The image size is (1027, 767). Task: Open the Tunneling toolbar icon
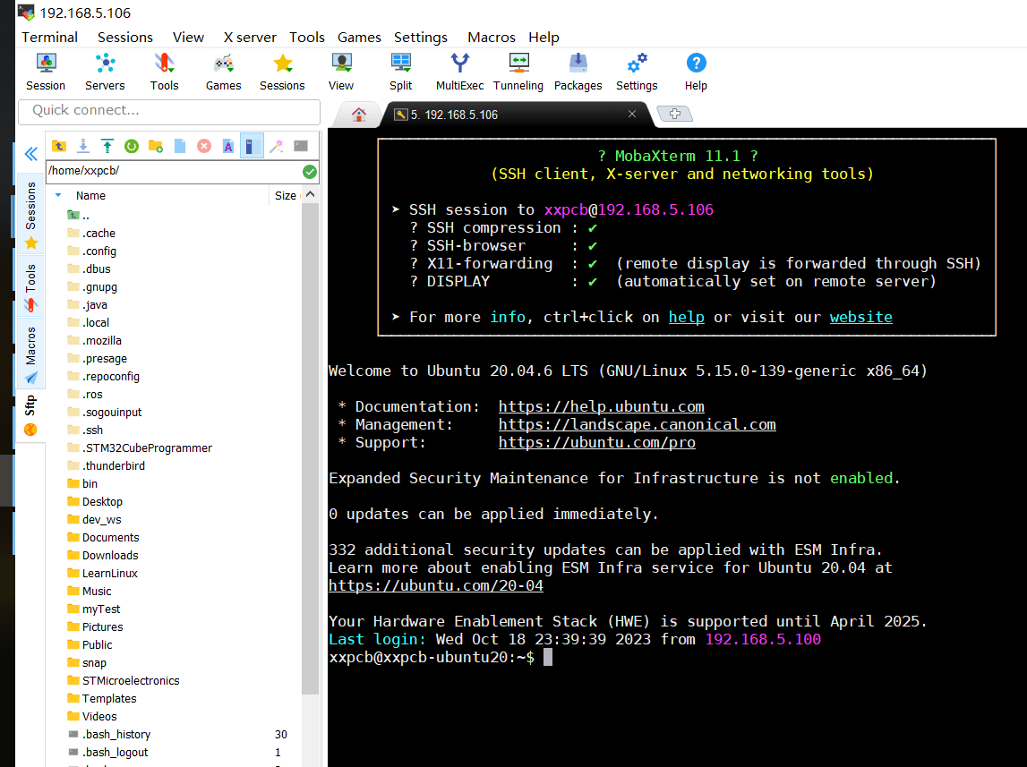click(518, 72)
